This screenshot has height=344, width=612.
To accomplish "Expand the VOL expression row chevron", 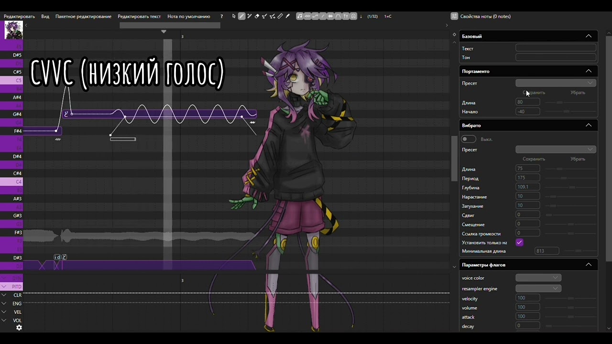I will [x=4, y=321].
